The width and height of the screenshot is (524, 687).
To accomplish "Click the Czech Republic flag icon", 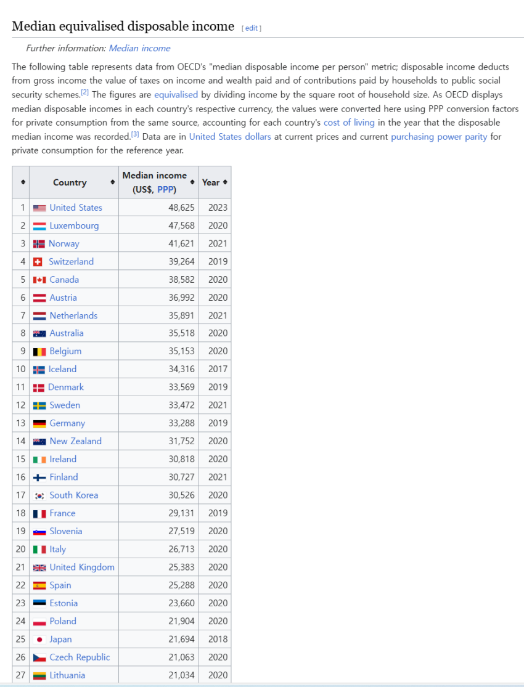I will pos(39,657).
